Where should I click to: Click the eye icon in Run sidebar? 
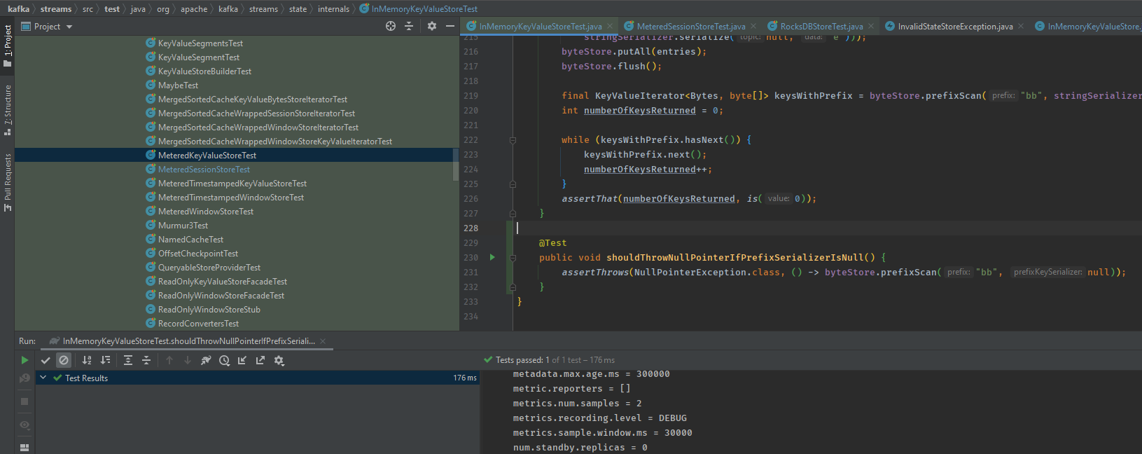point(25,425)
